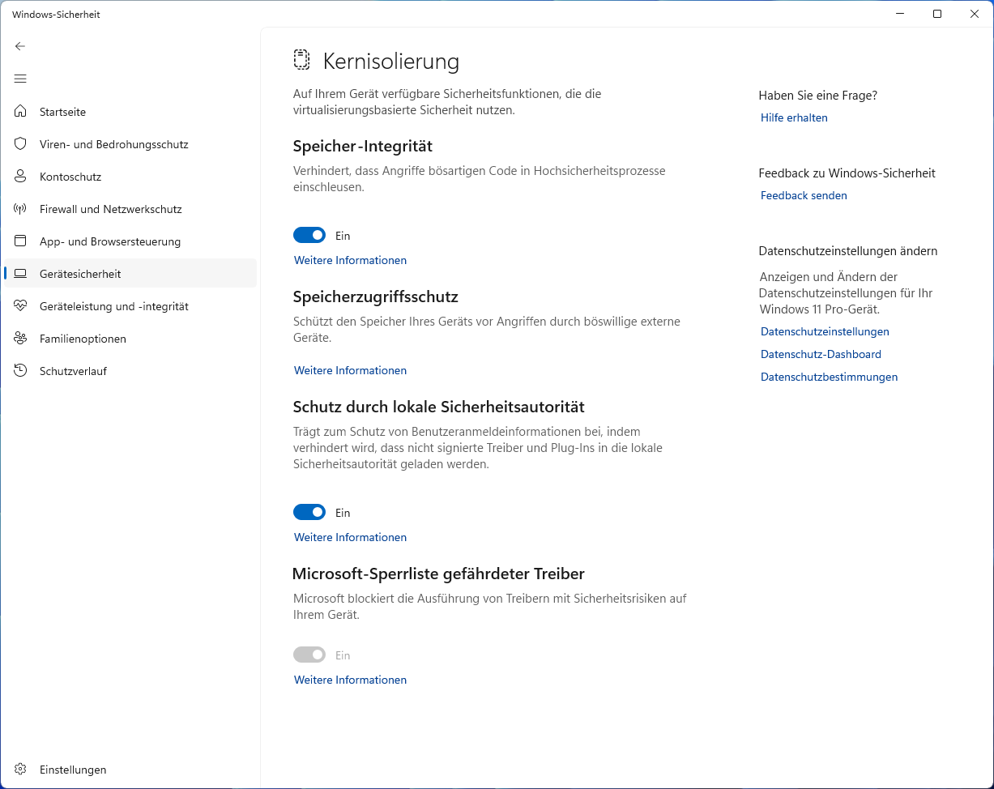Turn off the Speicher-Integrität toggle
This screenshot has width=994, height=789.
[x=309, y=236]
